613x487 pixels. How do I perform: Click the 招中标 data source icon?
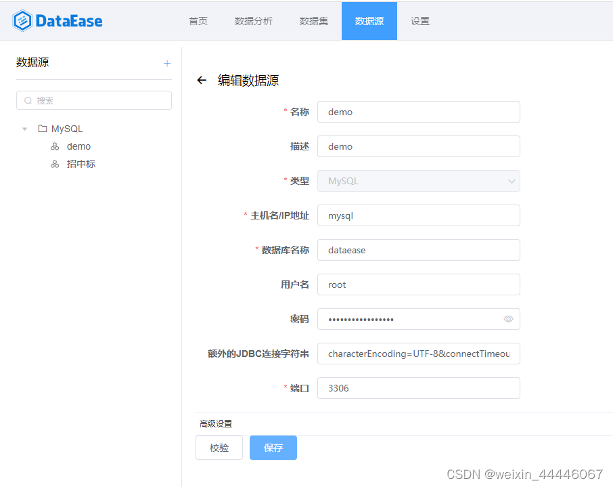(55, 164)
